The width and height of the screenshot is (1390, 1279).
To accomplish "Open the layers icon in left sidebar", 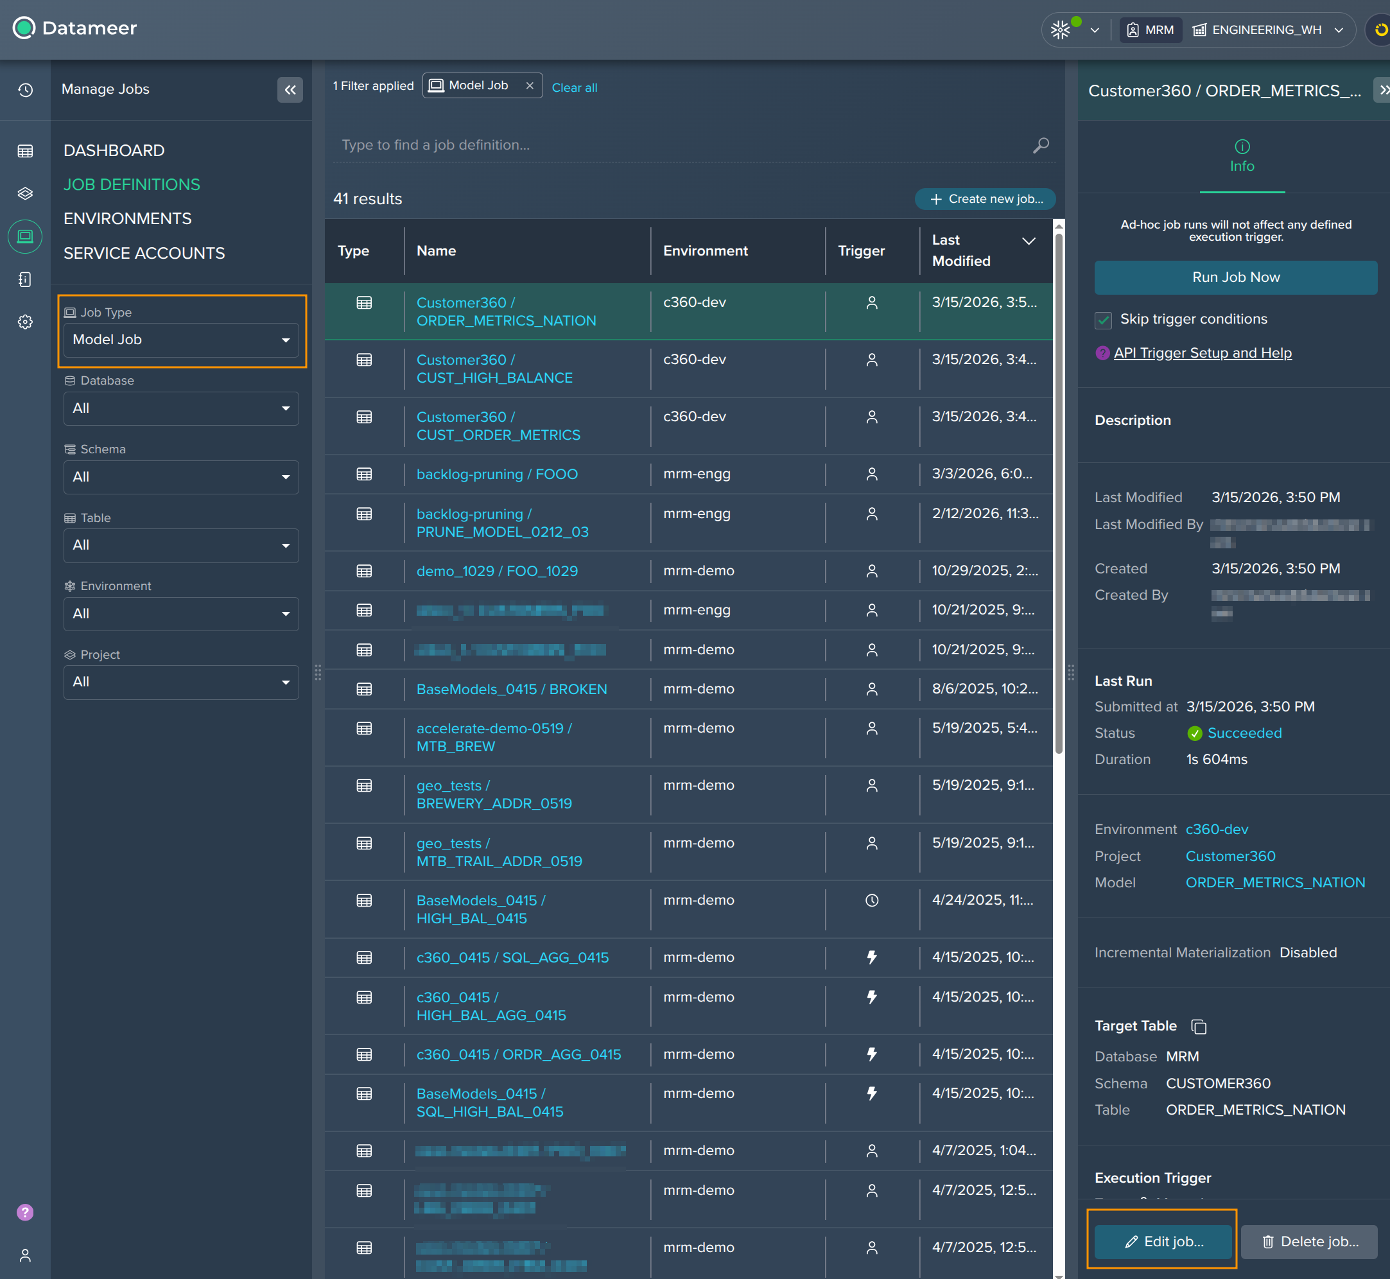I will click(x=26, y=193).
